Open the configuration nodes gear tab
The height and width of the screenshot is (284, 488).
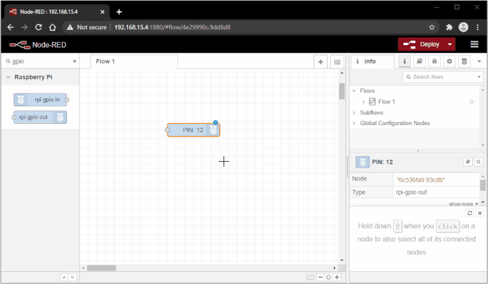coord(449,62)
